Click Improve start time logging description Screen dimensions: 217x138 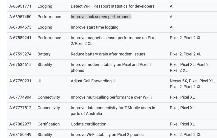tap(94, 27)
